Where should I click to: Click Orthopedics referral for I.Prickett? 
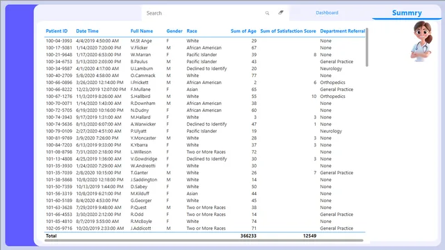(x=332, y=83)
